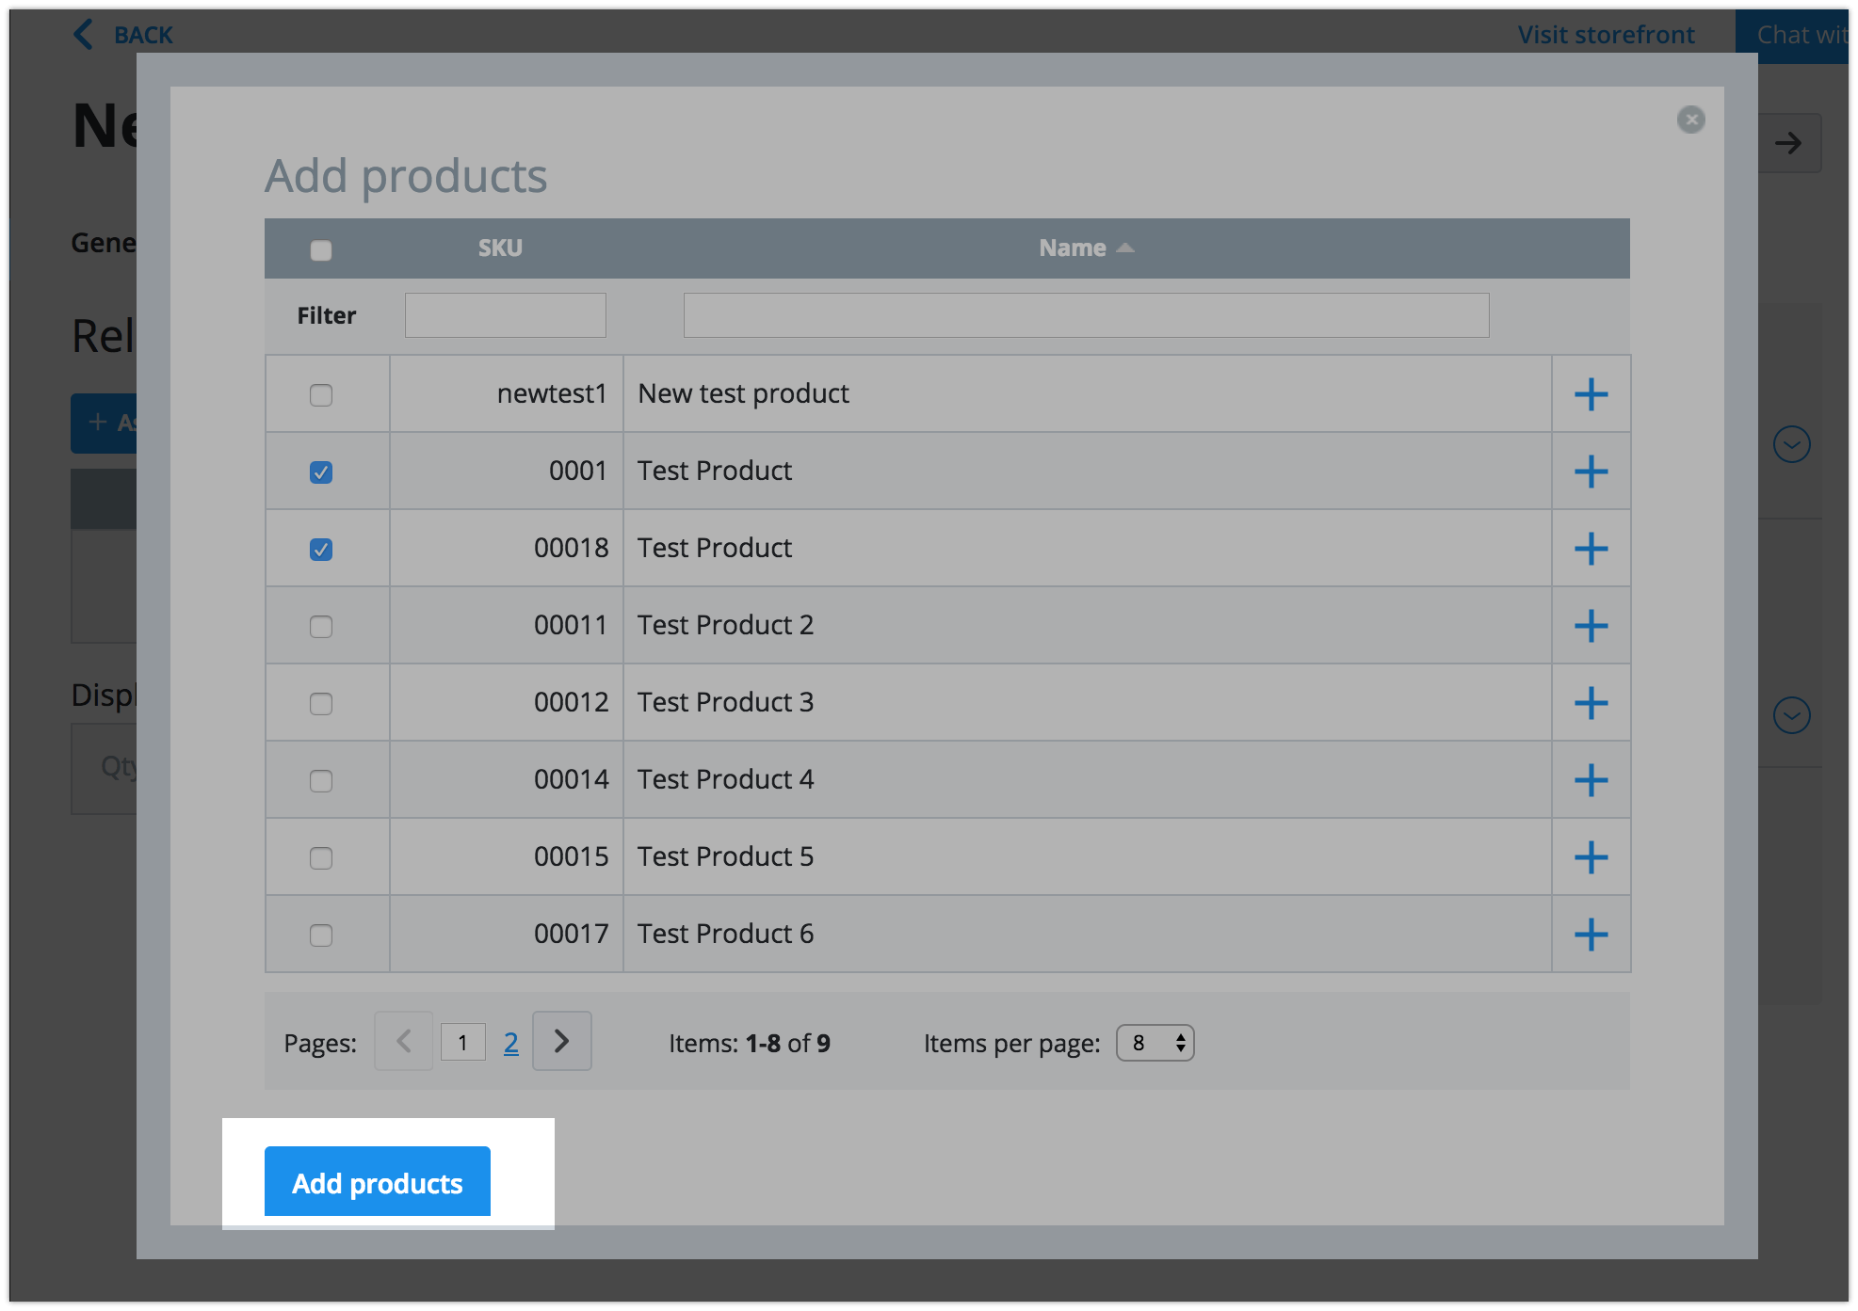Add Test Product 2 via plus icon
Screen dimensions: 1858x1311
click(x=1591, y=626)
